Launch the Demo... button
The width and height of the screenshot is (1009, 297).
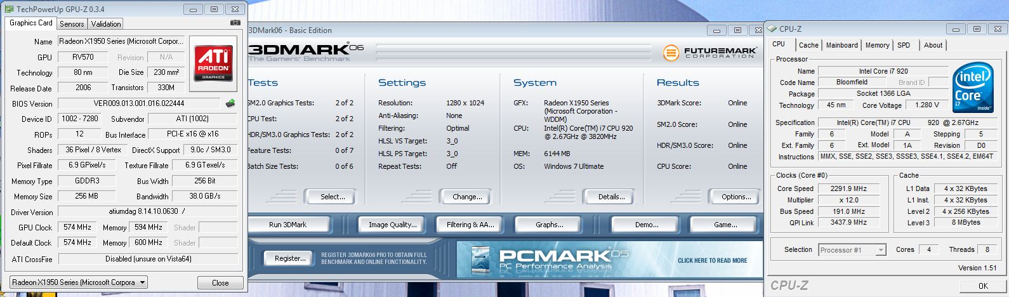click(x=647, y=225)
